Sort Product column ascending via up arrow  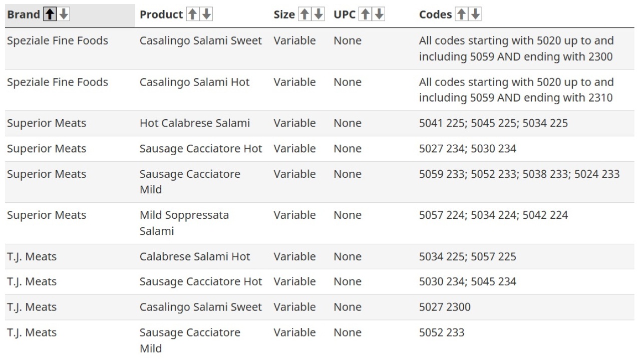(x=193, y=15)
